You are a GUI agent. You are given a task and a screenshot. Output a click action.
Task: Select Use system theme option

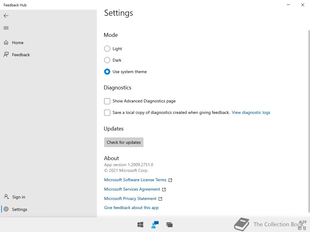[107, 72]
